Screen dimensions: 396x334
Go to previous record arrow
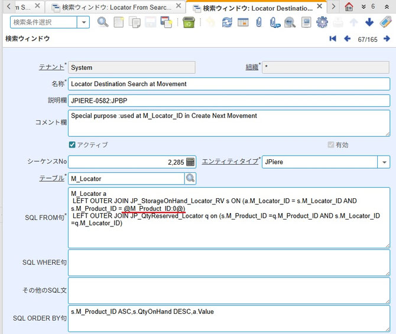(348, 39)
